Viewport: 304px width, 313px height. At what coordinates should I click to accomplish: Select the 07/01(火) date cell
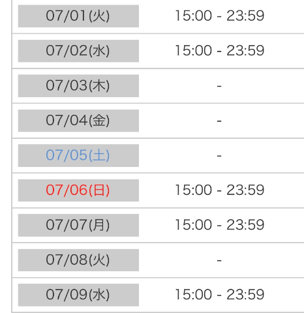pos(78,16)
